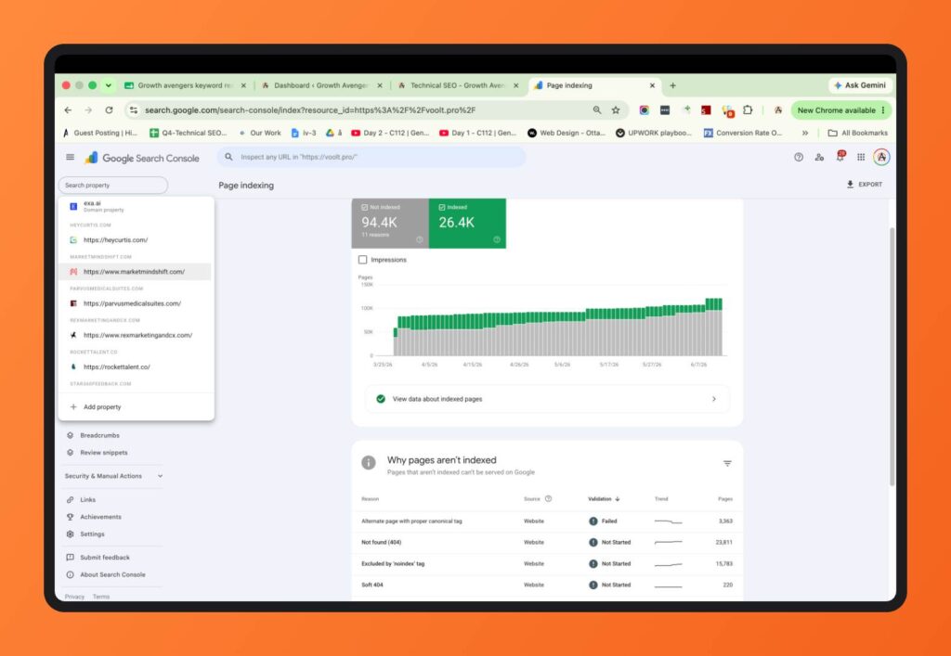Bookmark this page with the star icon
This screenshot has height=656, width=951.
[616, 110]
